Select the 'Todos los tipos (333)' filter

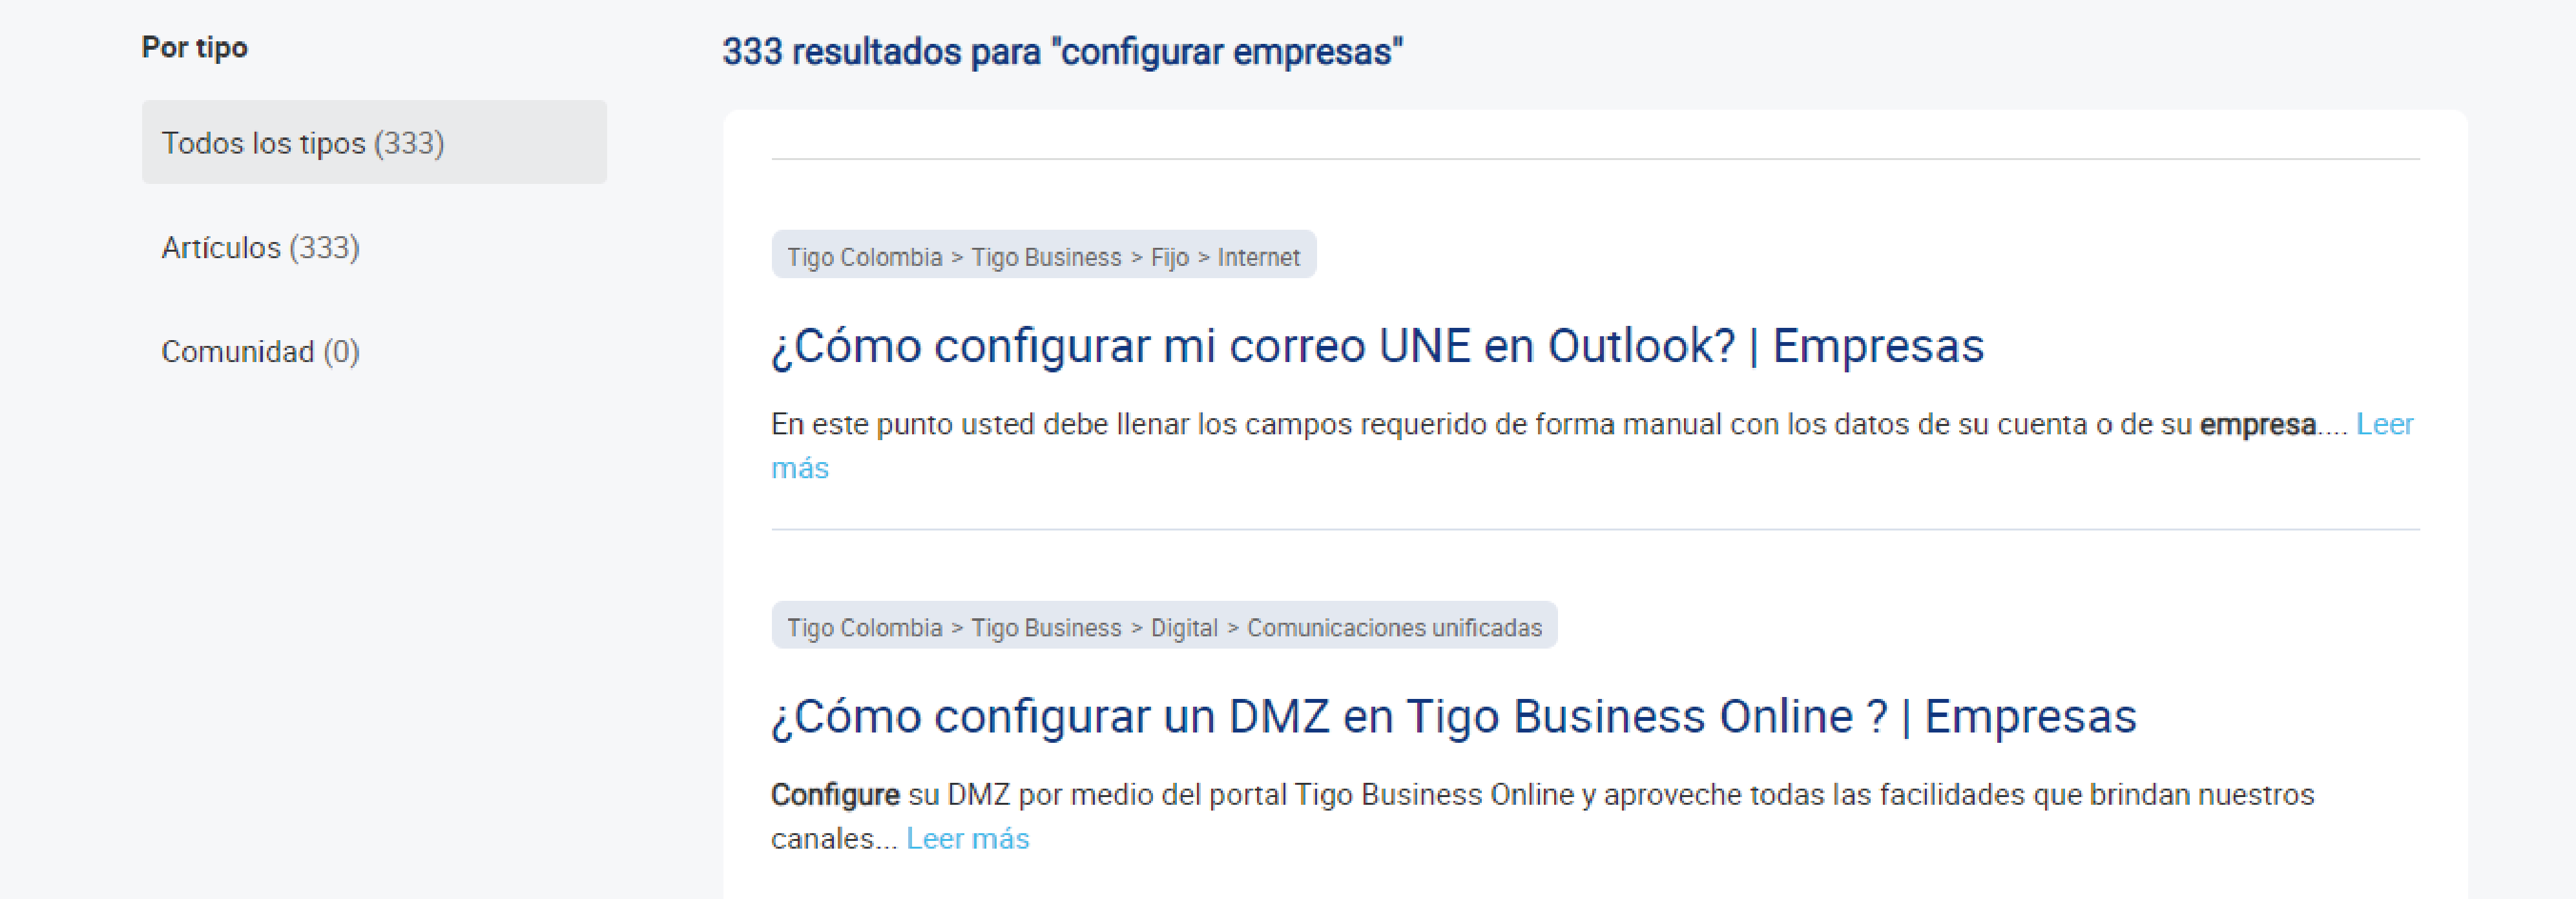pyautogui.click(x=374, y=142)
